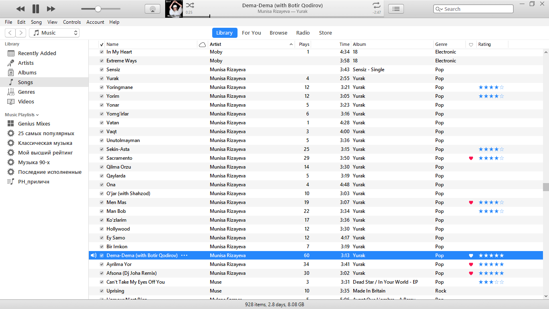549x309 pixels.
Task: Open Recently Added in sidebar
Action: click(37, 53)
